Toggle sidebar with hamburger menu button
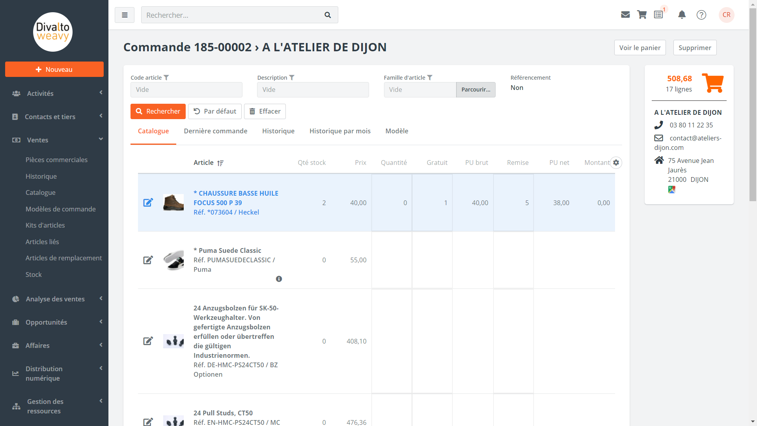The width and height of the screenshot is (757, 426). pos(125,15)
